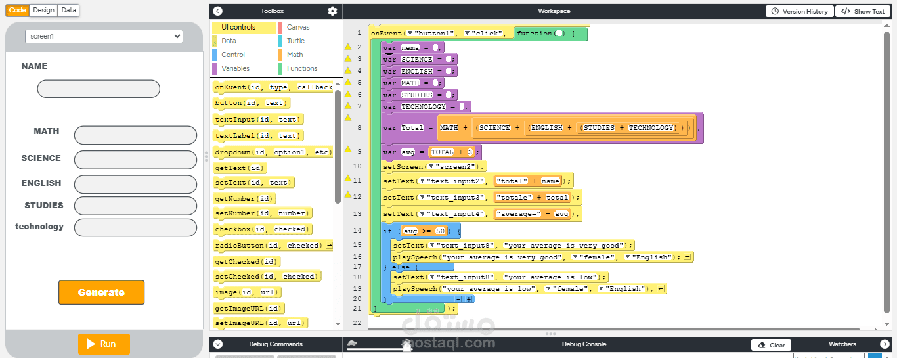Pick the dropdown(id, option1, etc) toolbox block
This screenshot has width=897, height=358.
273,152
